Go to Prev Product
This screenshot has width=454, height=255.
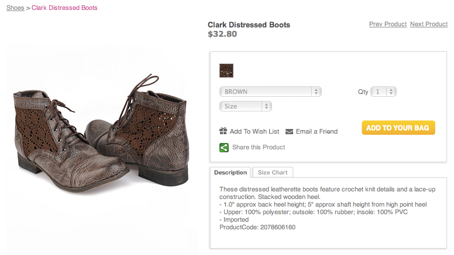click(x=387, y=24)
